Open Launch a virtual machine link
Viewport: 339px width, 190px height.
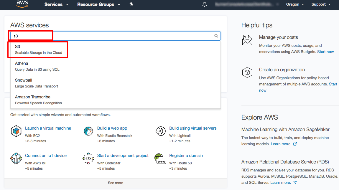coord(48,128)
